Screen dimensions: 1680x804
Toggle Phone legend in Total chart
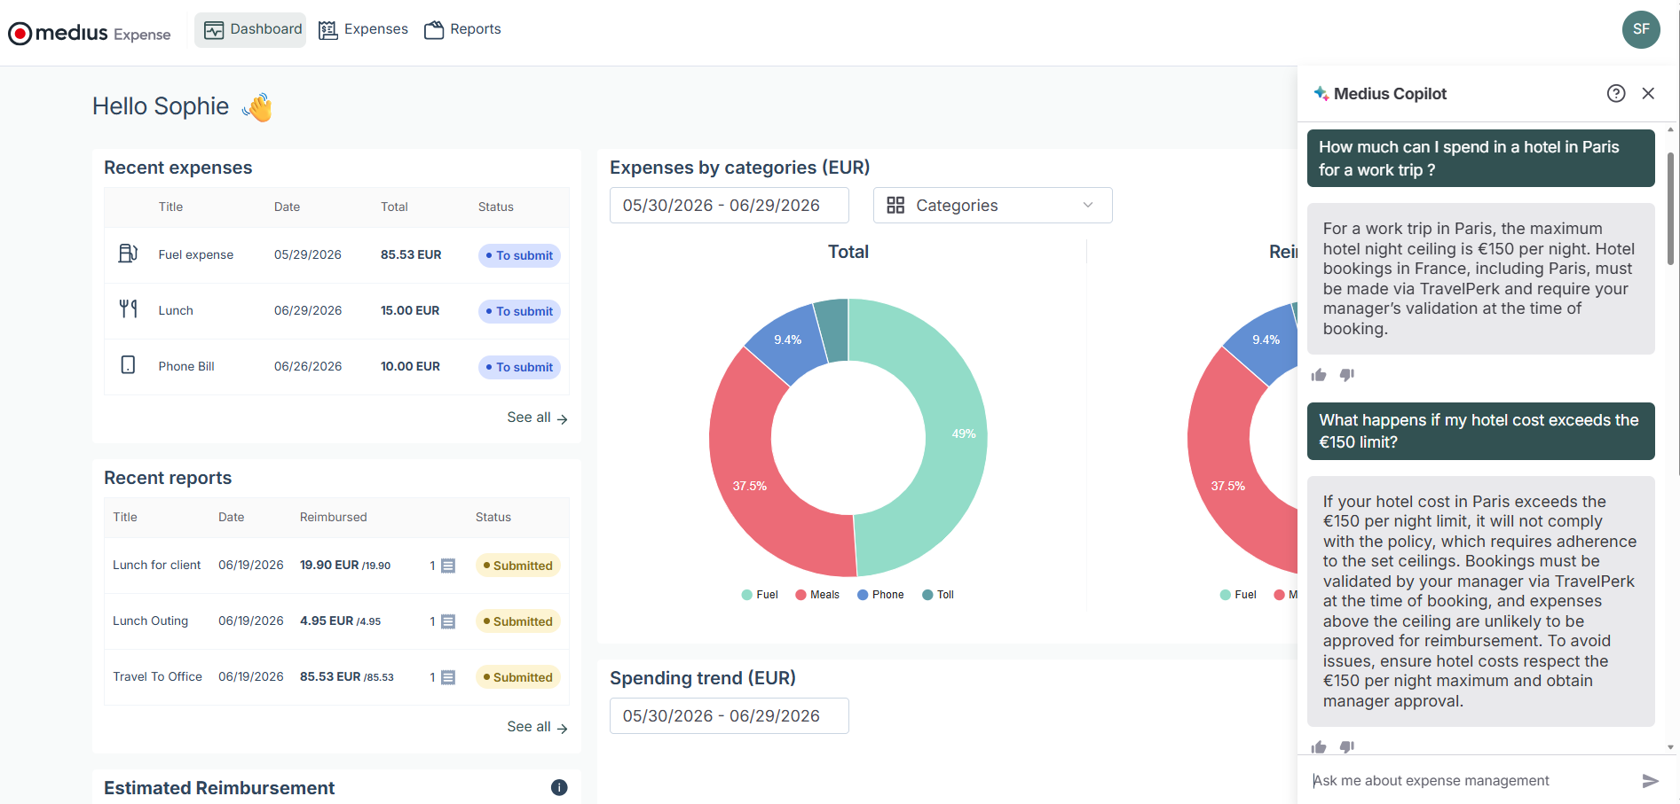click(x=880, y=595)
